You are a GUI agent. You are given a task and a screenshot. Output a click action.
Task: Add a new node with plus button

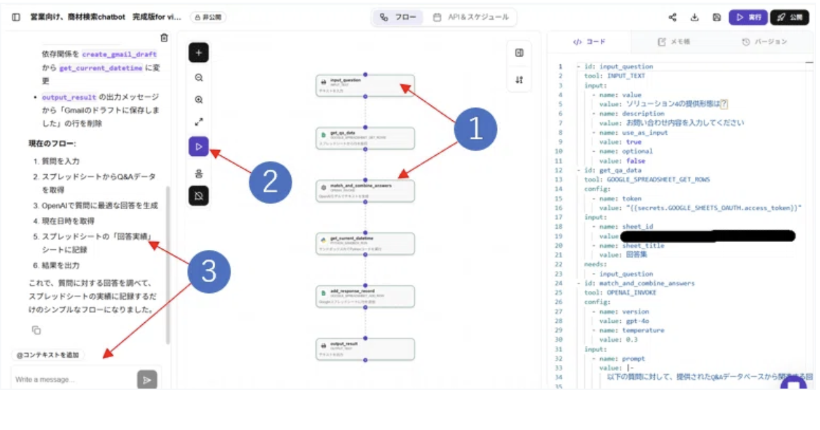pyautogui.click(x=199, y=53)
